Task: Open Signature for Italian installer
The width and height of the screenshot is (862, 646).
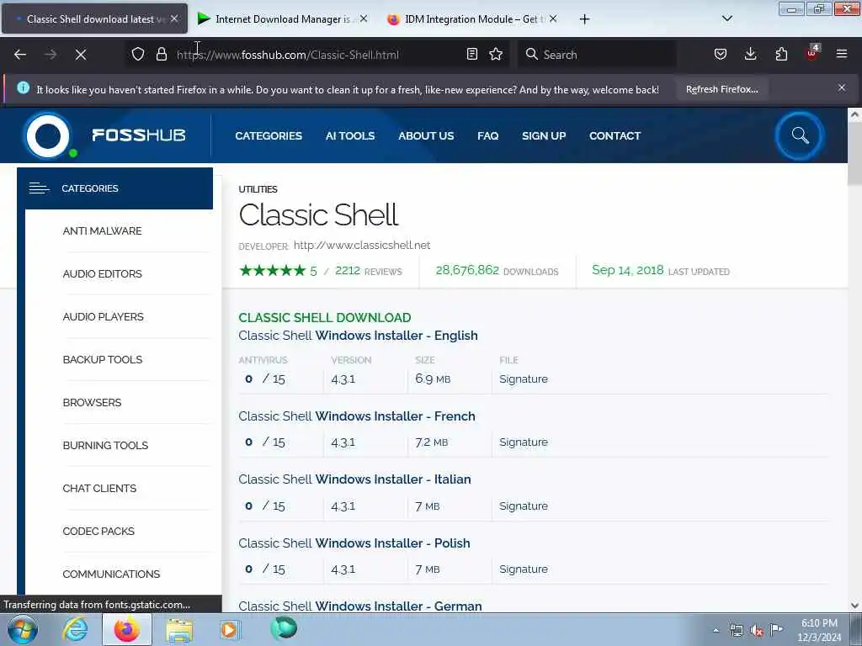Action: click(x=524, y=506)
